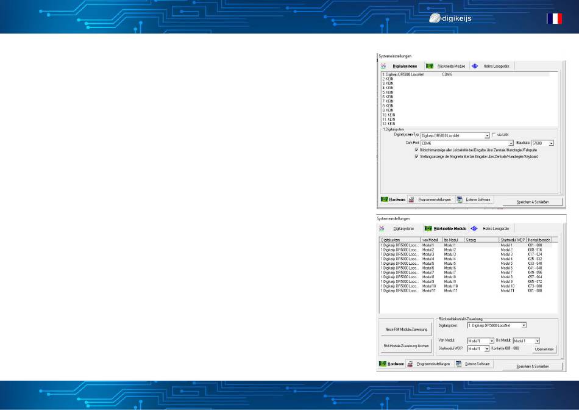Screen dimensions: 579x410
Task: Click RM-Module-Zuweisung löschen button
Action: point(406,346)
